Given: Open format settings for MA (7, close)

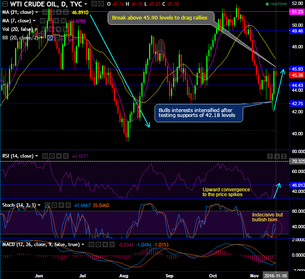Looking at the screenshot, I should click(x=49, y=21).
